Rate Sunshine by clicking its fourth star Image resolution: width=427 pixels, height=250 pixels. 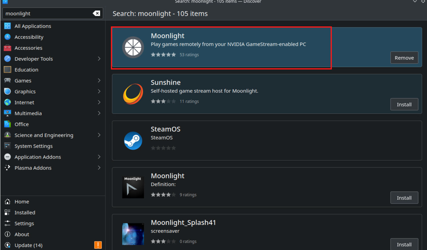pyautogui.click(x=168, y=101)
